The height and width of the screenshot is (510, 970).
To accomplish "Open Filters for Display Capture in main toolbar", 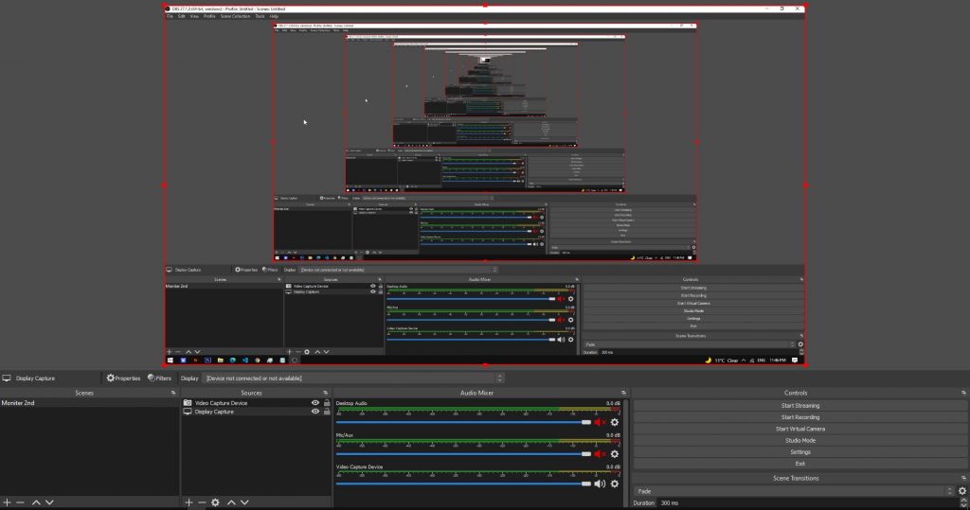I will (x=159, y=378).
